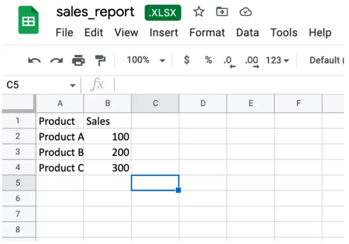Open the Format menu
349x244 pixels.
pyautogui.click(x=207, y=33)
